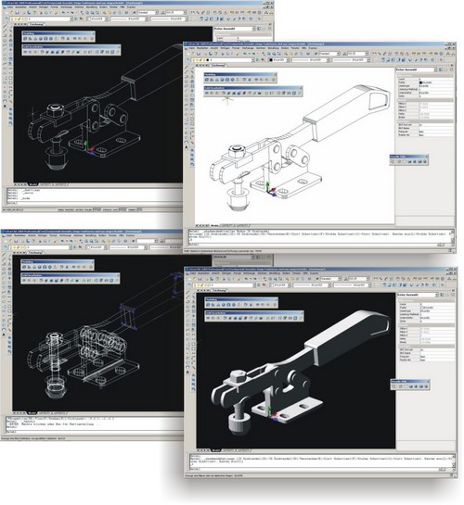Click Redo arrow in white-canvas window toolbar
464x505 pixels.
(253, 54)
